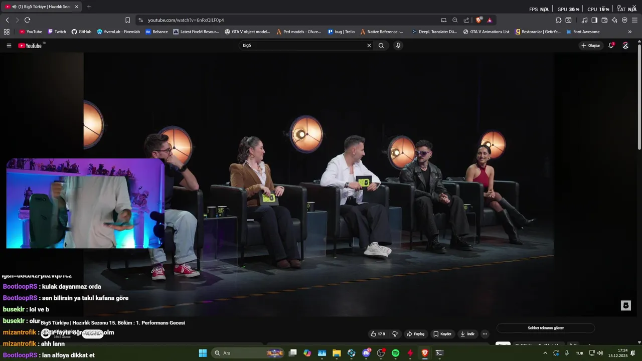642x361 pixels.
Task: Open the browser extensions puzzle icon
Action: tap(558, 20)
